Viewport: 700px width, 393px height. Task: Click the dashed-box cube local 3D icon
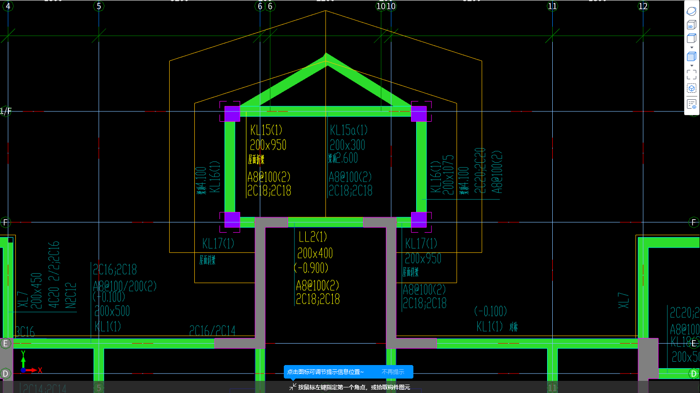tap(692, 89)
